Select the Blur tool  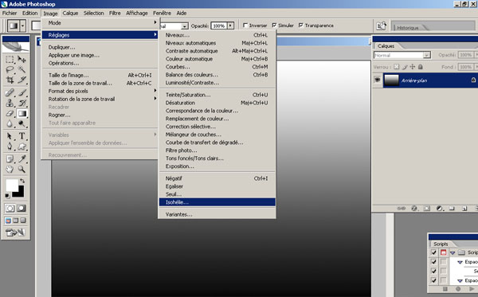point(10,123)
